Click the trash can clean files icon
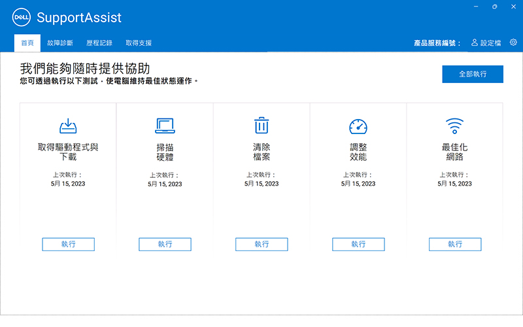The image size is (523, 327). coord(261,126)
